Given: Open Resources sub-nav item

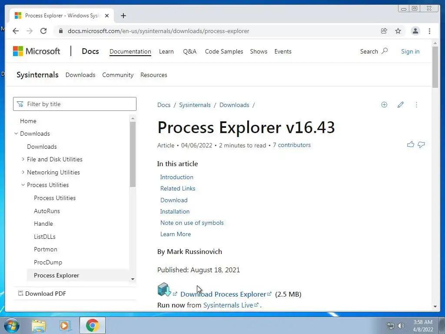Looking at the screenshot, I should [x=154, y=75].
